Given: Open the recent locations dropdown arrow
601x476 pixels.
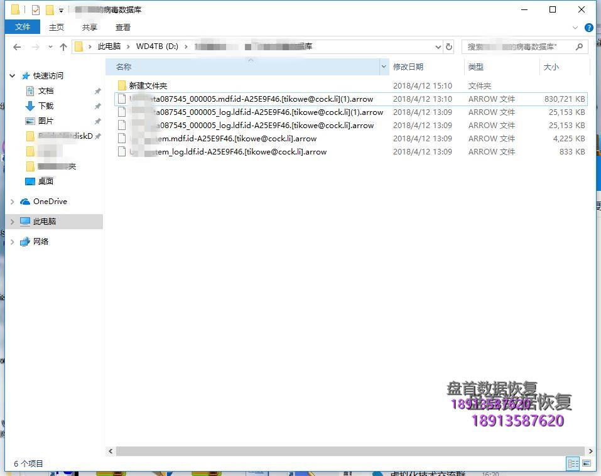Looking at the screenshot, I should [50, 46].
